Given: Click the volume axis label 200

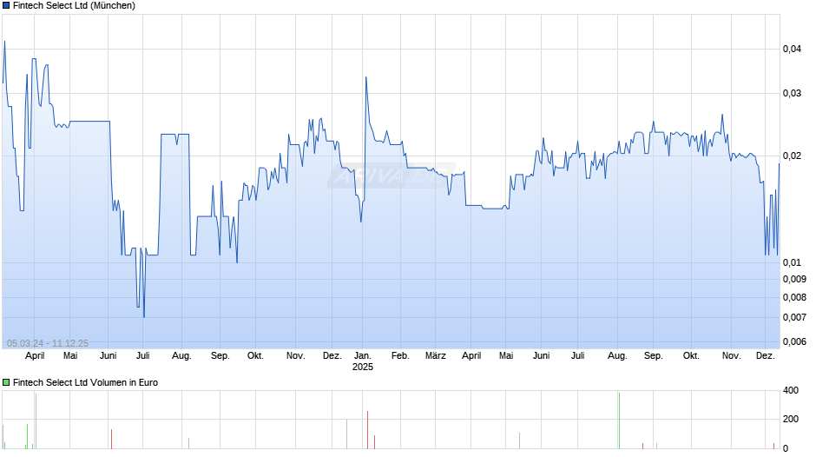Looking at the screenshot, I should [x=791, y=419].
